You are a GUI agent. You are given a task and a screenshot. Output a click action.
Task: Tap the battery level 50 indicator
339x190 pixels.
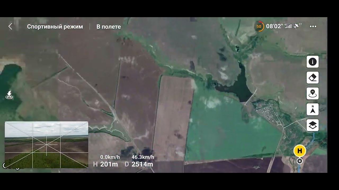pyautogui.click(x=259, y=26)
